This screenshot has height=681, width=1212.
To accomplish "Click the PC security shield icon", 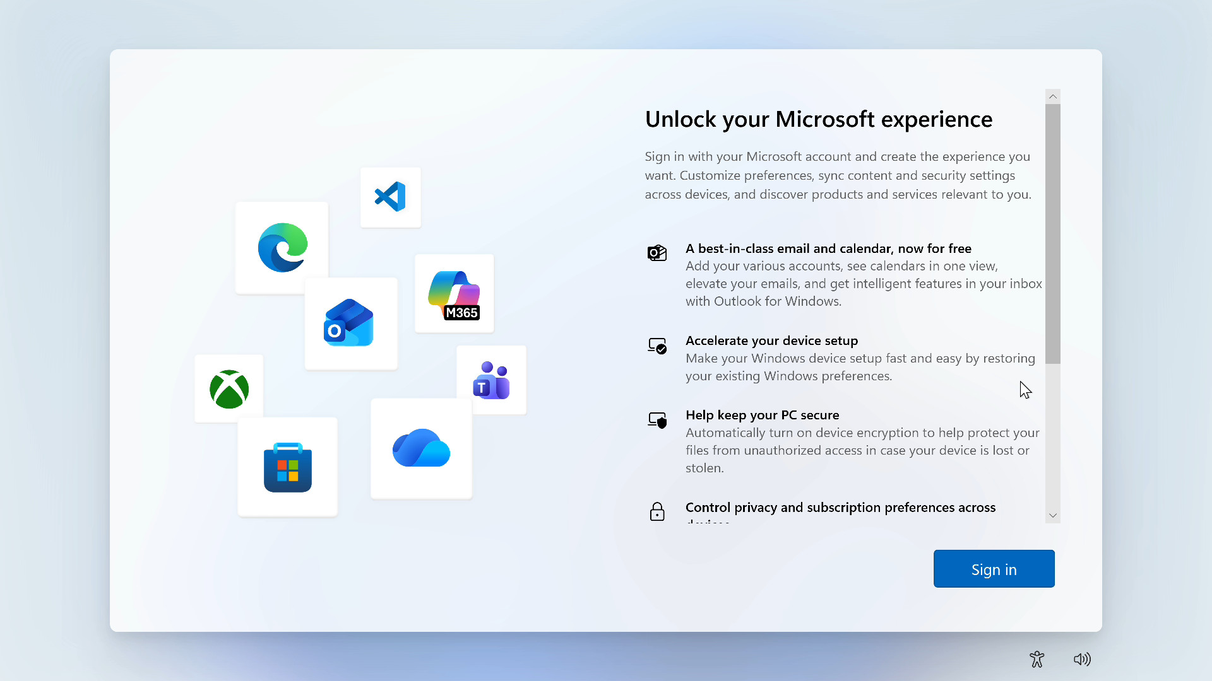I will 656,420.
